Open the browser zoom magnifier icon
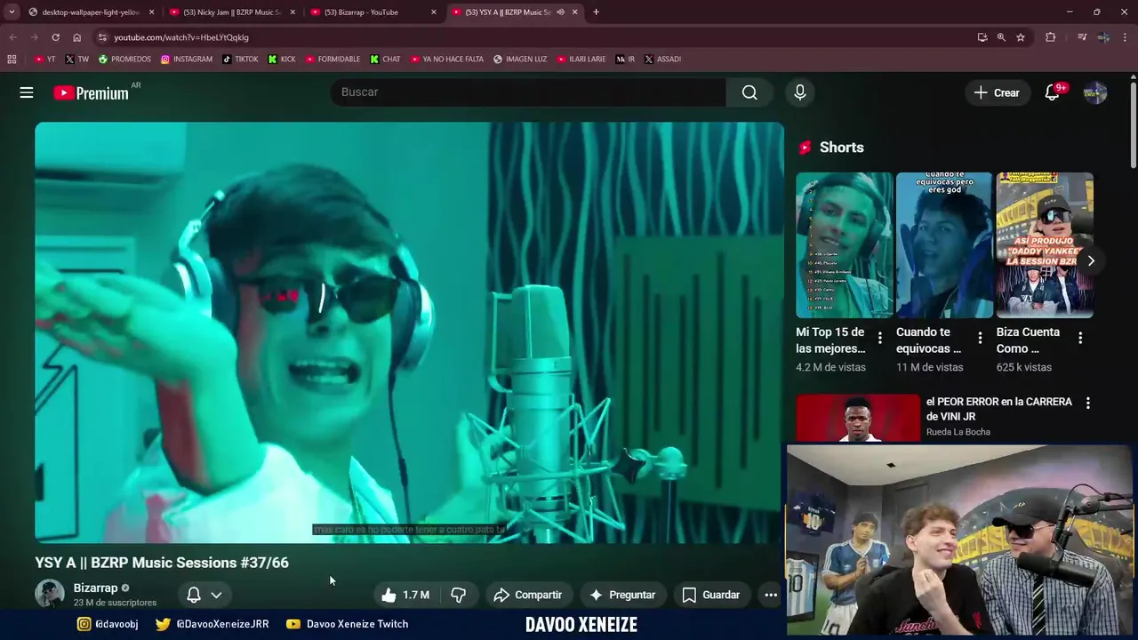This screenshot has width=1138, height=640. click(1001, 37)
